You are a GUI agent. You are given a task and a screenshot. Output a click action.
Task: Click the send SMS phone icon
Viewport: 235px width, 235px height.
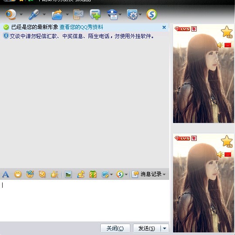point(78,14)
